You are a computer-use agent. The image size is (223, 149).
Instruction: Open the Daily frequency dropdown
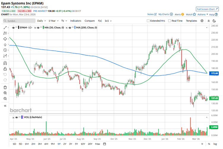point(42,21)
